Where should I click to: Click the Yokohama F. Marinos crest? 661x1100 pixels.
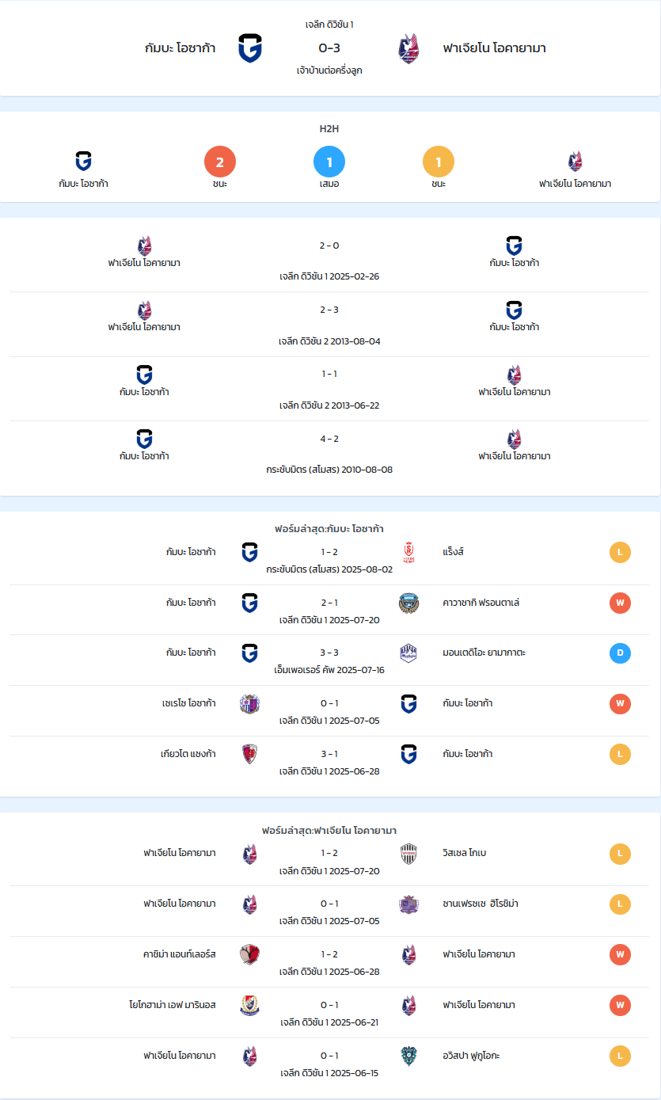click(250, 1005)
